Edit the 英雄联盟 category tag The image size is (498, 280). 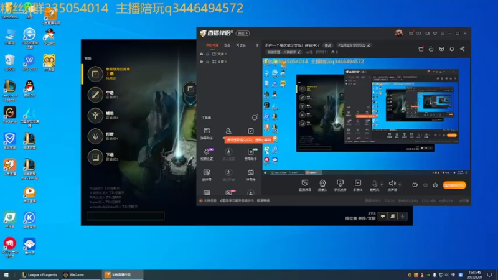283,52
